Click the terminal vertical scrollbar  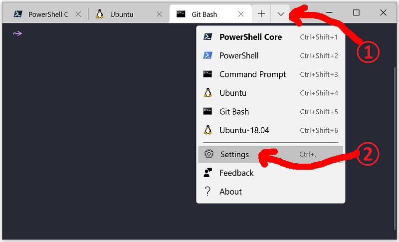tap(395, 148)
